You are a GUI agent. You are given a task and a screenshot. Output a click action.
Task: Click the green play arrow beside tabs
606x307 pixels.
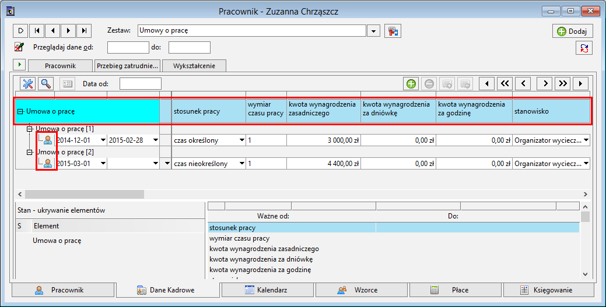(x=19, y=65)
